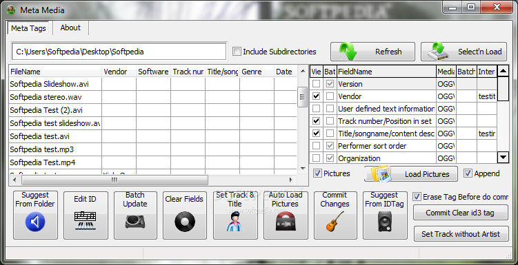The image size is (518, 265).
Task: Click file list scroll up arrow
Action: [x=303, y=71]
